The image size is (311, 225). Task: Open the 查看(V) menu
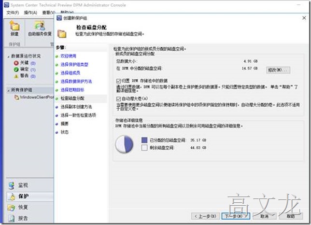(x=48, y=13)
